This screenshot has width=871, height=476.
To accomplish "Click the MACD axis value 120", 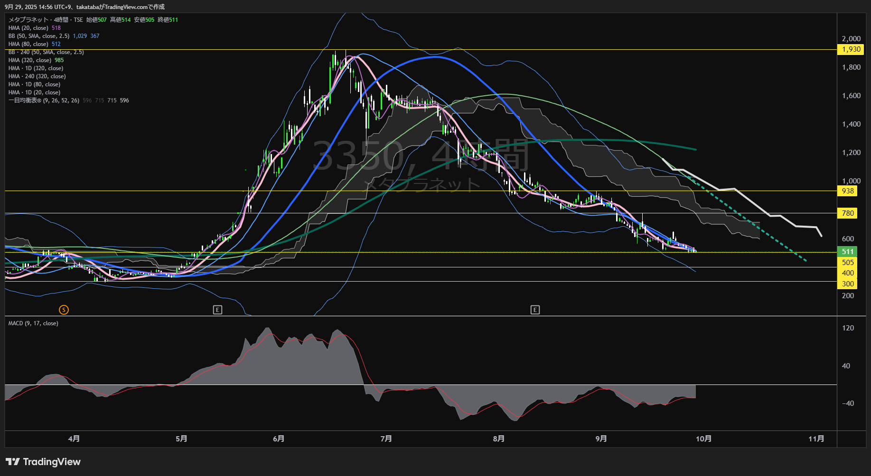I will [x=848, y=328].
